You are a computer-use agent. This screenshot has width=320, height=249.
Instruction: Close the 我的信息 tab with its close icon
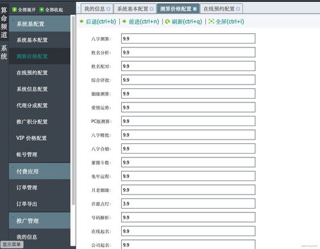click(108, 9)
